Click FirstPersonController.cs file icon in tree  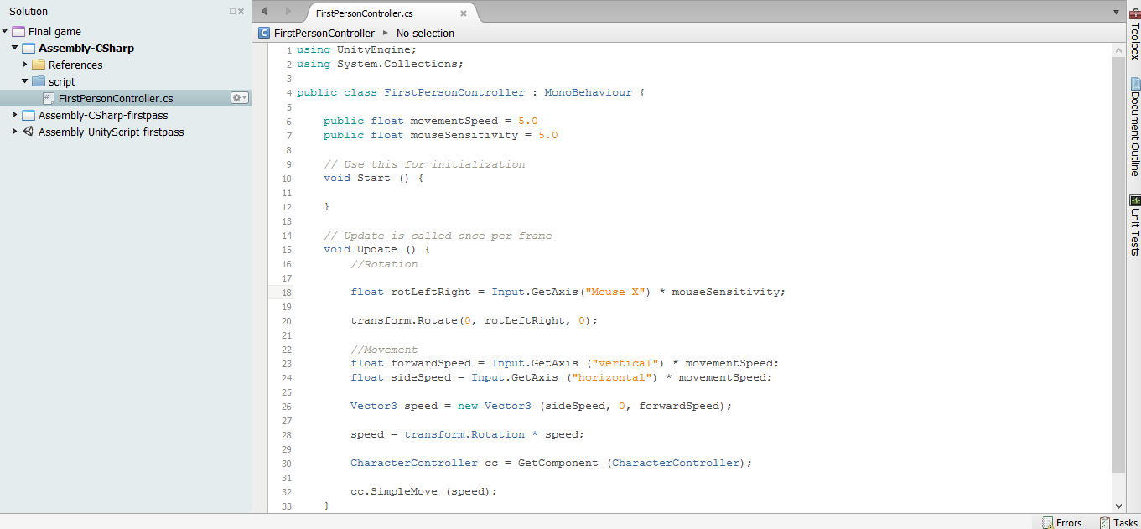pyautogui.click(x=49, y=98)
